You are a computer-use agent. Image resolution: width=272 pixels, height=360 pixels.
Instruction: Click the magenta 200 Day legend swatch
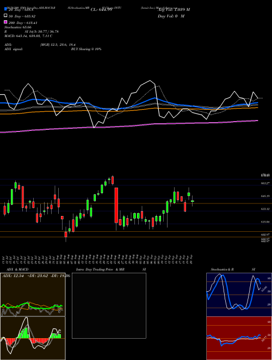[5, 22]
